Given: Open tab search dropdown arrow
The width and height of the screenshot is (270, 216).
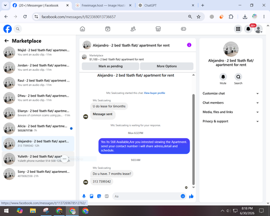Looking at the screenshot, I should point(5,5).
